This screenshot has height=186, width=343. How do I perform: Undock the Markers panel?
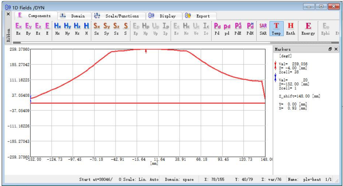tap(330, 49)
